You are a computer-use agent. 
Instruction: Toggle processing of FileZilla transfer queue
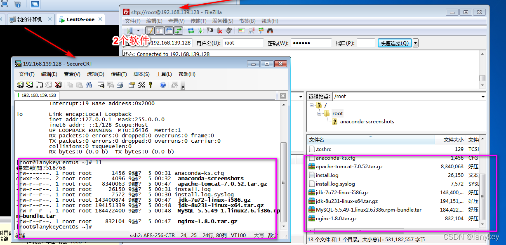coord(200,31)
